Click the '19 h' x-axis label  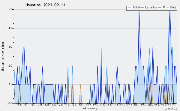tap(143, 105)
